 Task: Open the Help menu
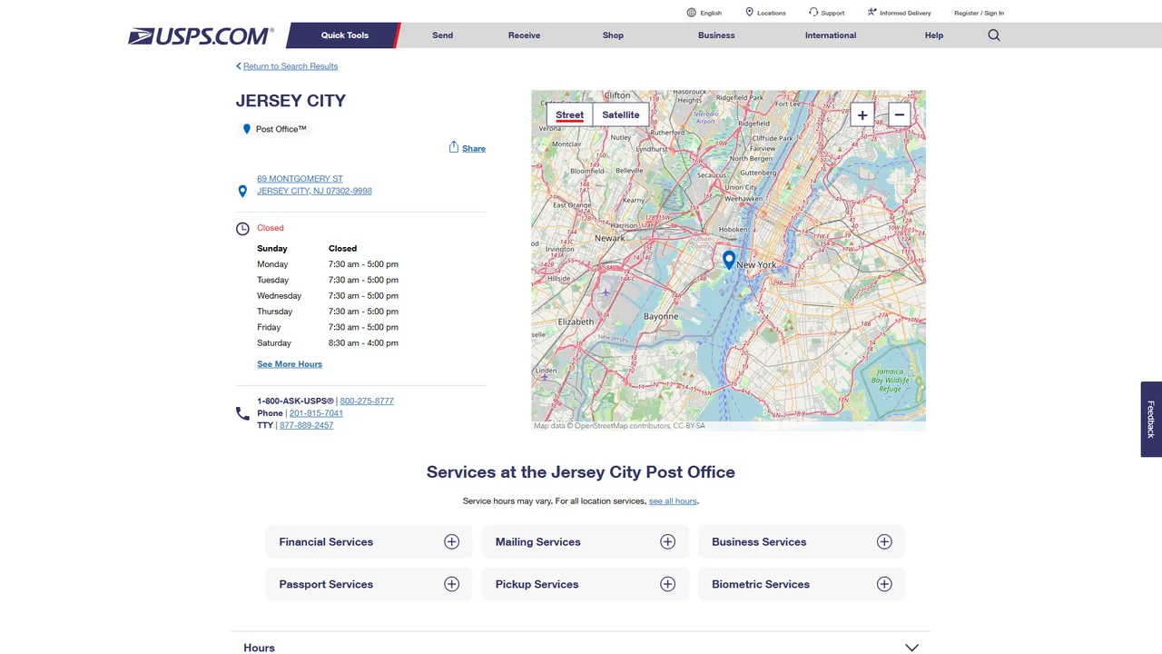point(934,35)
